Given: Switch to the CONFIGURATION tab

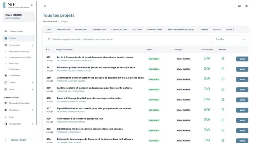Looking at the screenshot, I should [119, 30].
